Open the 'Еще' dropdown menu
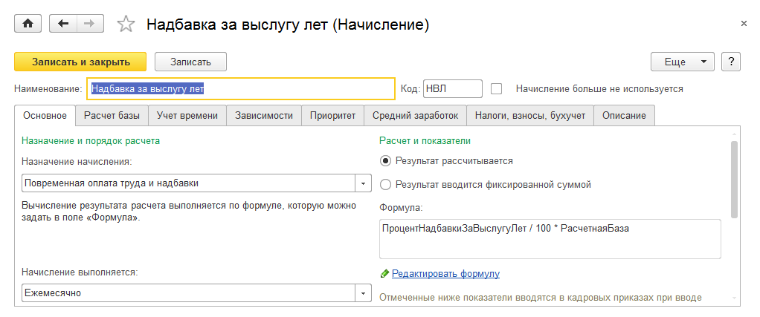Screen dimensions: 760x317 pos(682,62)
